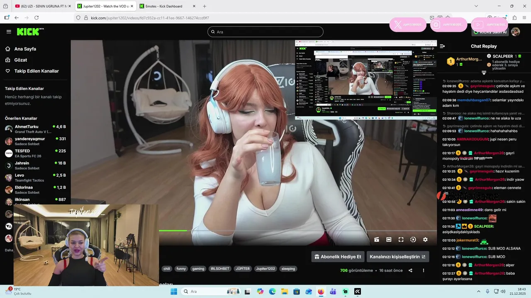Open the Firefox application menu
Viewport: 531px width, 298px height.
pyautogui.click(x=524, y=18)
